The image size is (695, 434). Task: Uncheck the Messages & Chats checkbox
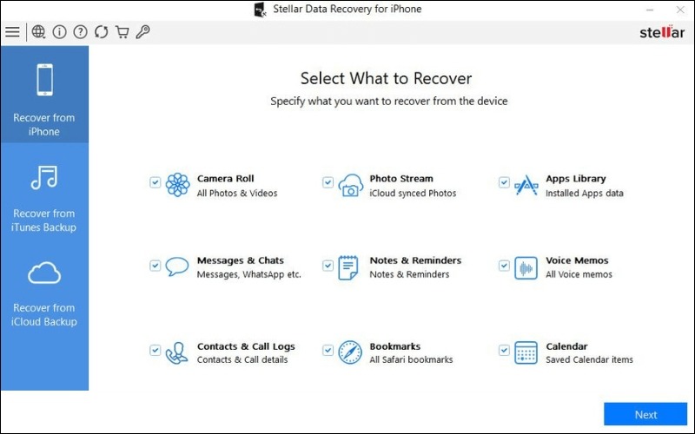156,266
